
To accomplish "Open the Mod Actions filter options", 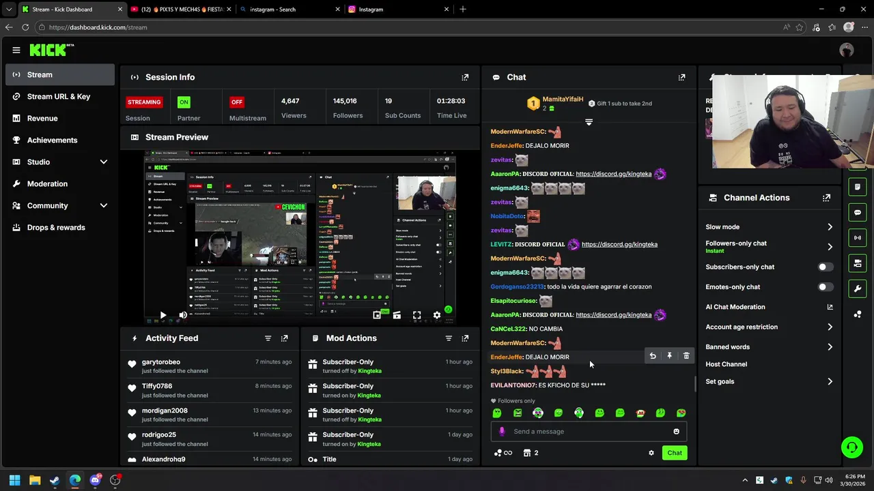I will tap(449, 338).
